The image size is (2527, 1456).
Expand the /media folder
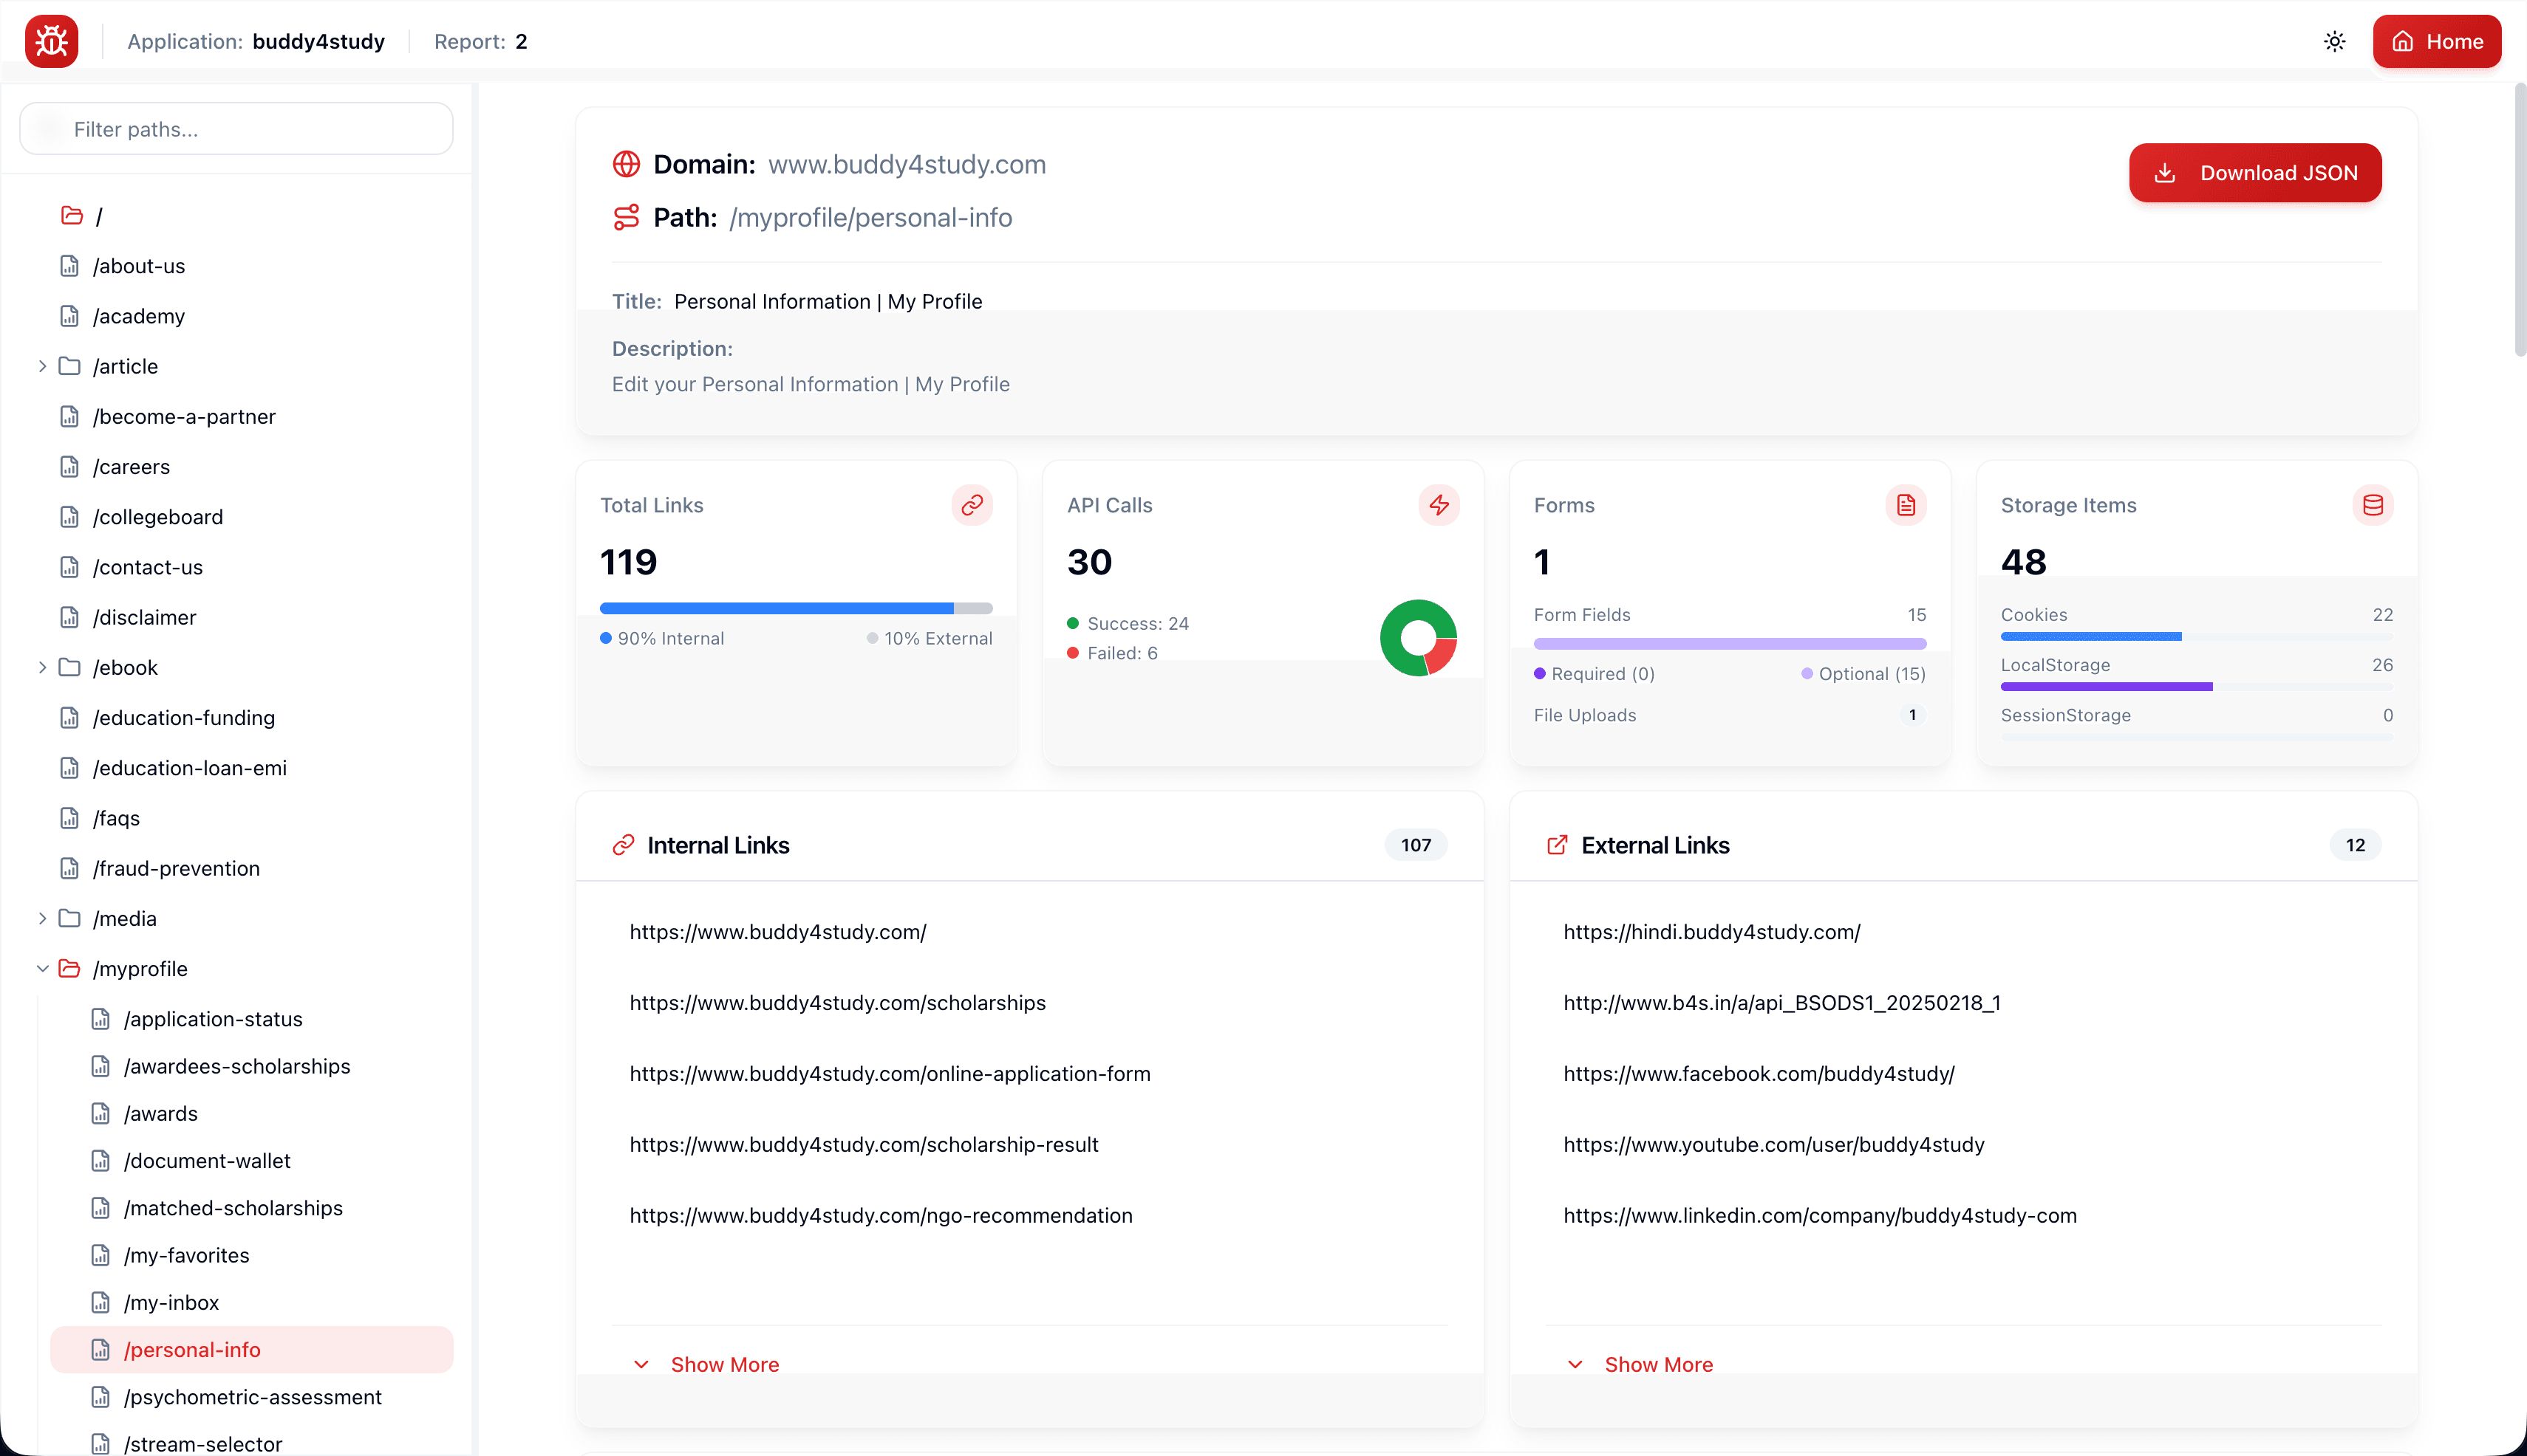coord(42,918)
